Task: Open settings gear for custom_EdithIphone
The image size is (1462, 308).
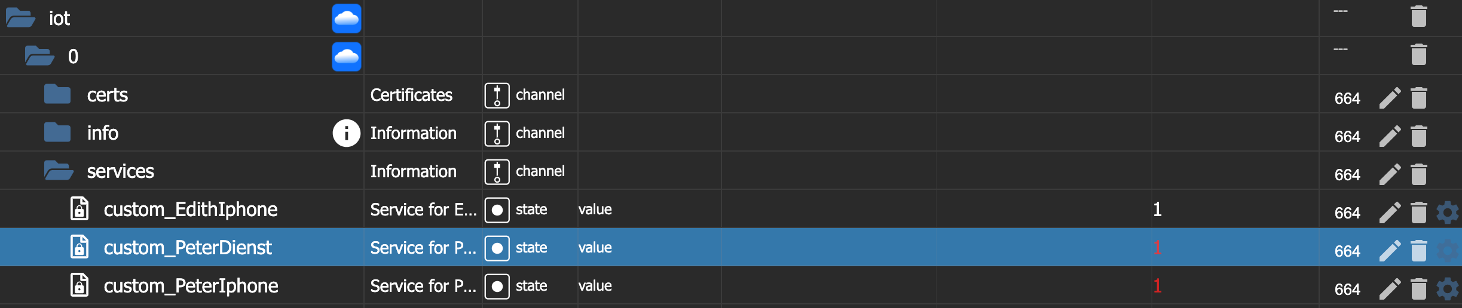Action: 1447,212
